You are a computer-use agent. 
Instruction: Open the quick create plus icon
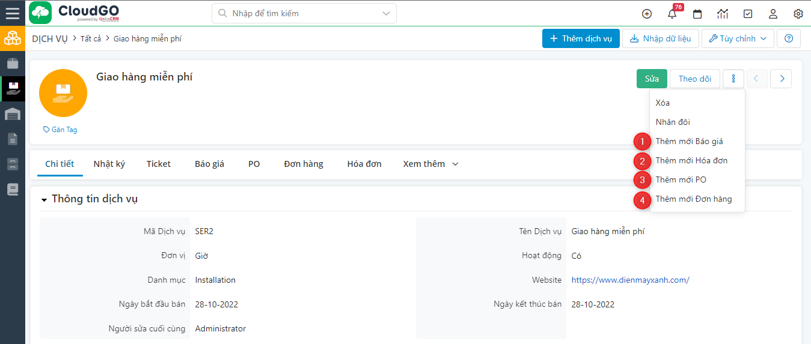point(647,13)
